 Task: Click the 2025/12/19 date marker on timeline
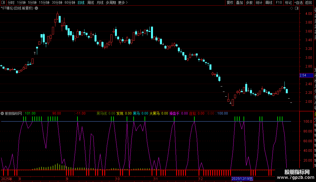point(242,178)
